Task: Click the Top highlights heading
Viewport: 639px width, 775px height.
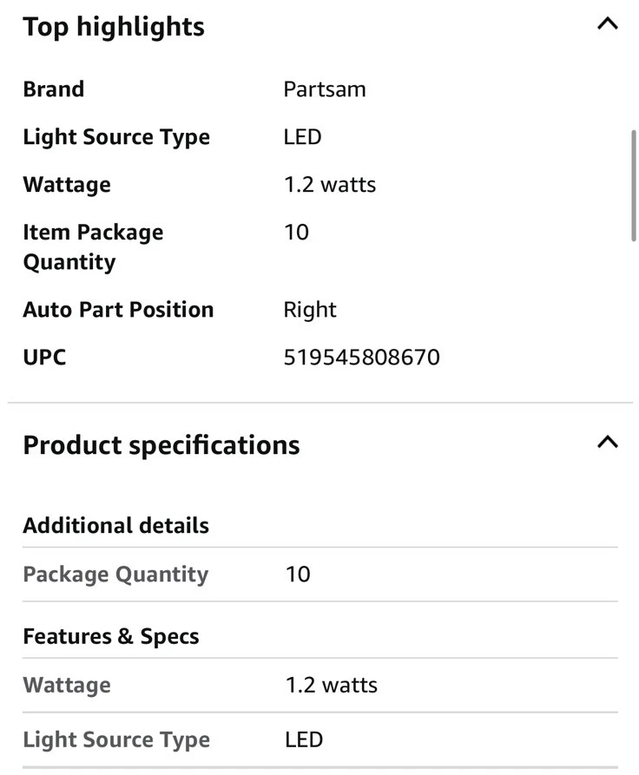Action: click(x=114, y=27)
